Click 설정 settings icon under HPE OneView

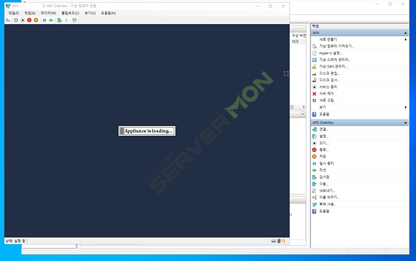[x=315, y=136]
